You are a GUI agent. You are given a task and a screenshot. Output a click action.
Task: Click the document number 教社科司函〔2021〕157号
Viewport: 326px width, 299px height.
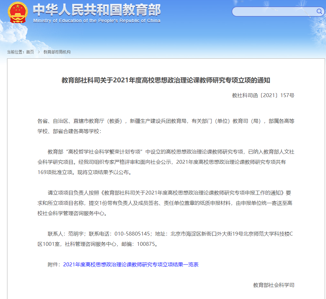coord(263,95)
